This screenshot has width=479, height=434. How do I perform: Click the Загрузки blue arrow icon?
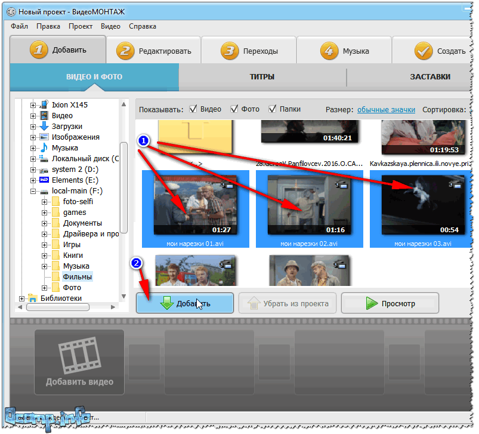tap(44, 126)
